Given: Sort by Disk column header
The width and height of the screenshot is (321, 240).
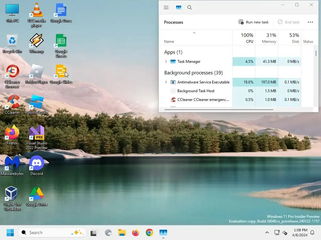Looking at the screenshot, I should [290, 38].
